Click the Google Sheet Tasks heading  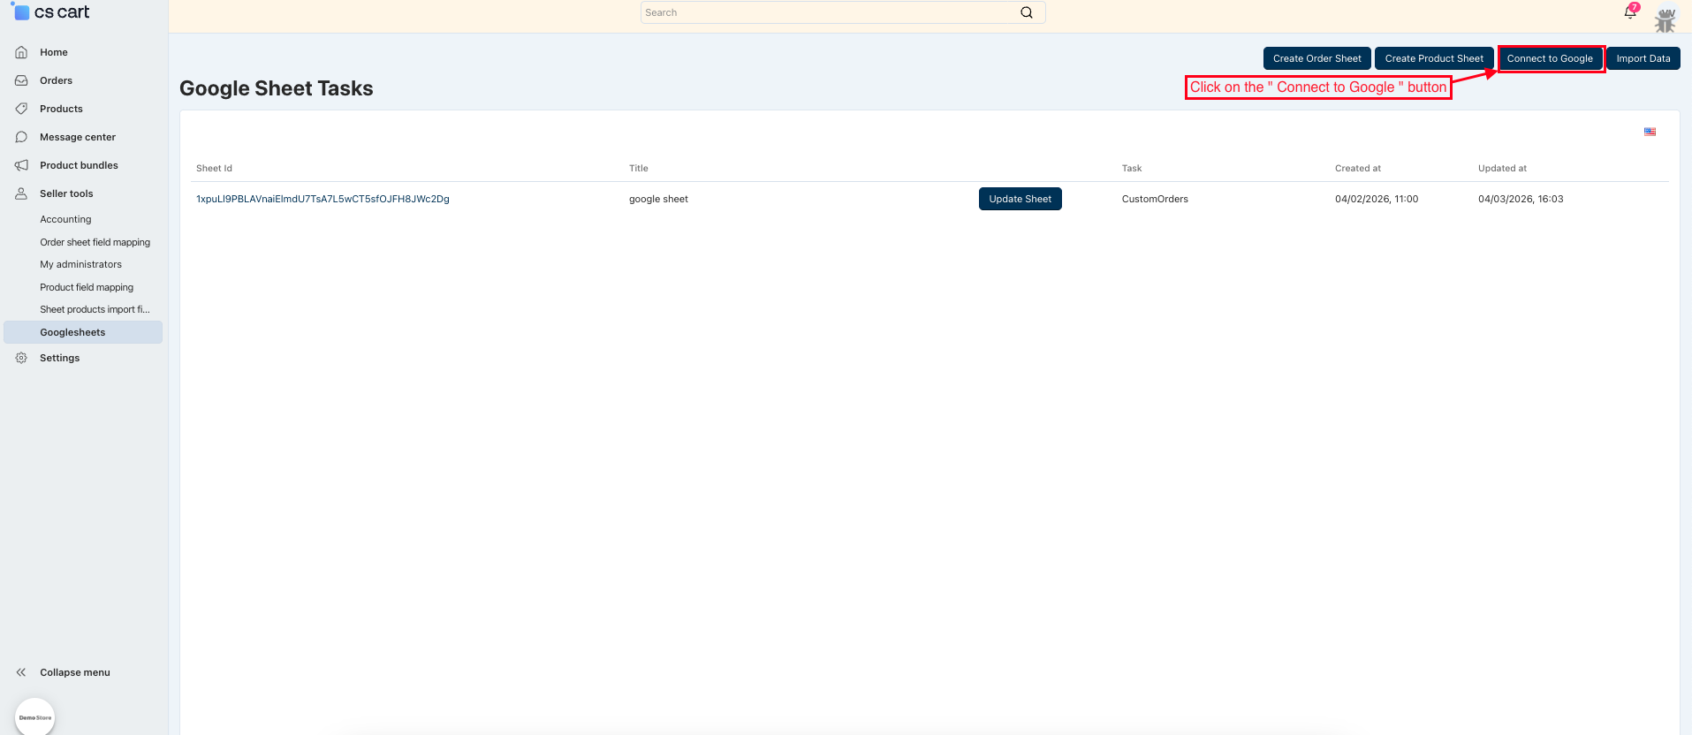[x=277, y=88]
